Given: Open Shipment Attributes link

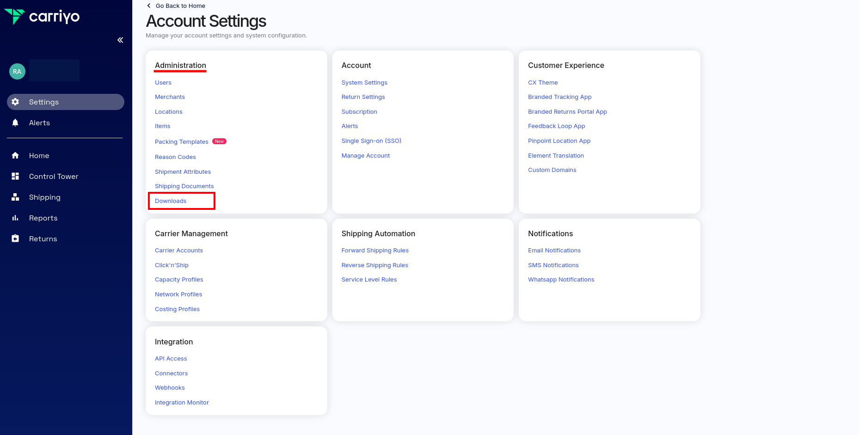Looking at the screenshot, I should 183,172.
